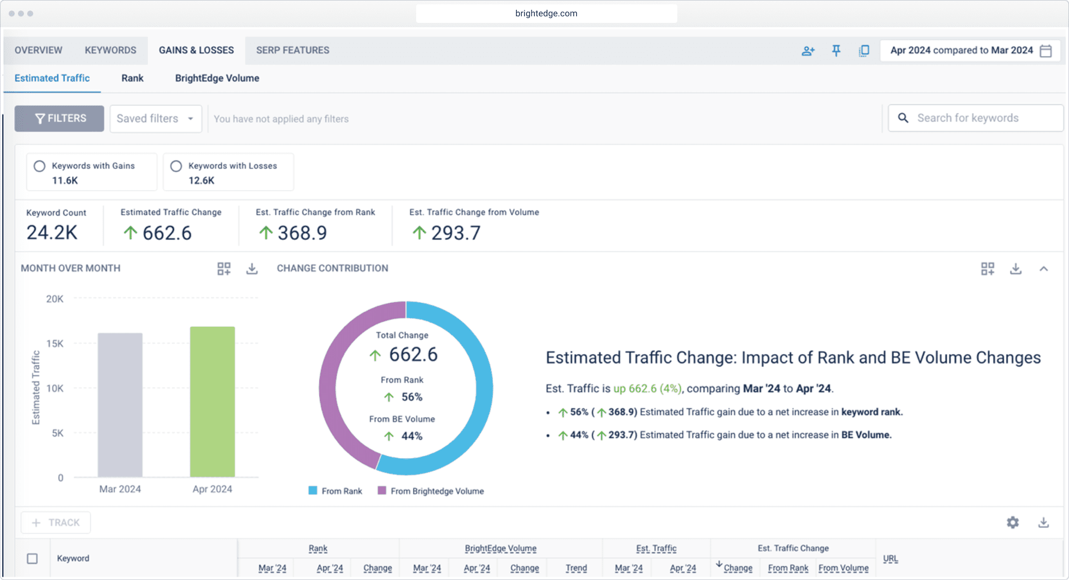Download the keyword table data
The height and width of the screenshot is (580, 1069).
pos(1043,522)
